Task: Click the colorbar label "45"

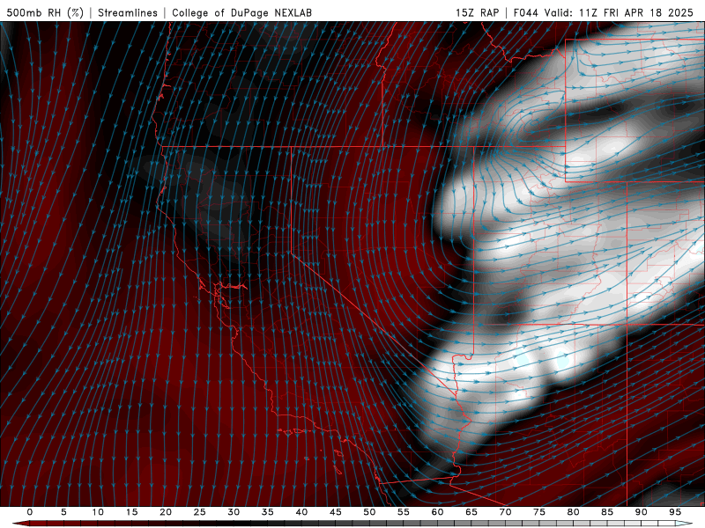Action: [336, 512]
